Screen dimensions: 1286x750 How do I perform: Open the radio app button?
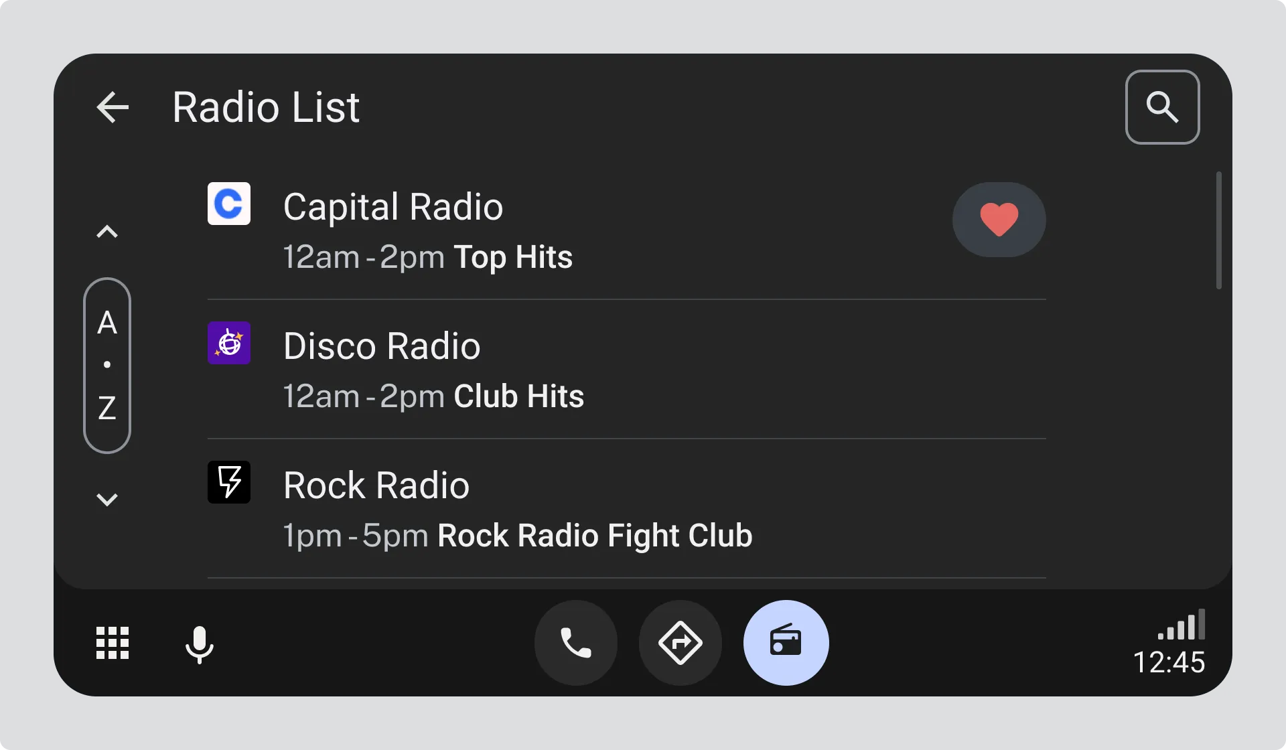786,643
